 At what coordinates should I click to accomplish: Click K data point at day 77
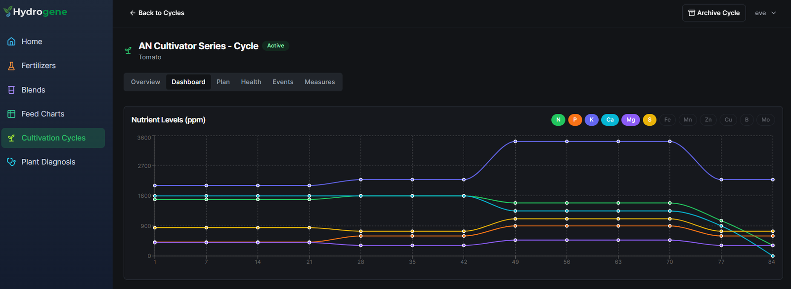pyautogui.click(x=721, y=180)
